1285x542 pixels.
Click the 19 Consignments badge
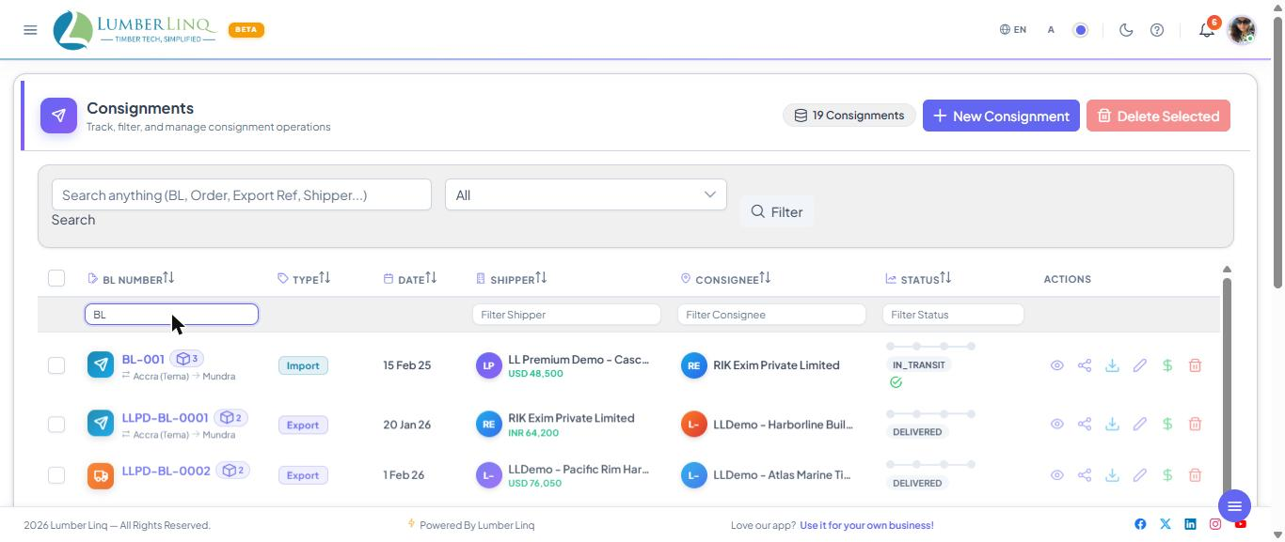click(x=849, y=116)
